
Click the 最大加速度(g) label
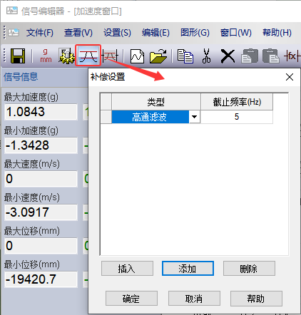(x=31, y=97)
